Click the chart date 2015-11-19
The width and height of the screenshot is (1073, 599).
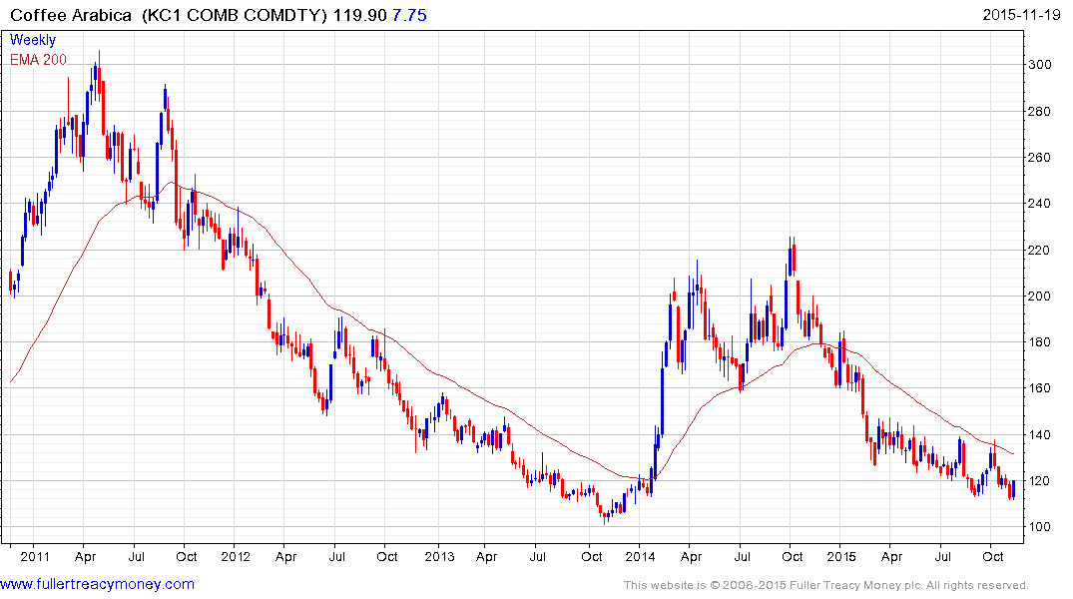[x=1021, y=14]
